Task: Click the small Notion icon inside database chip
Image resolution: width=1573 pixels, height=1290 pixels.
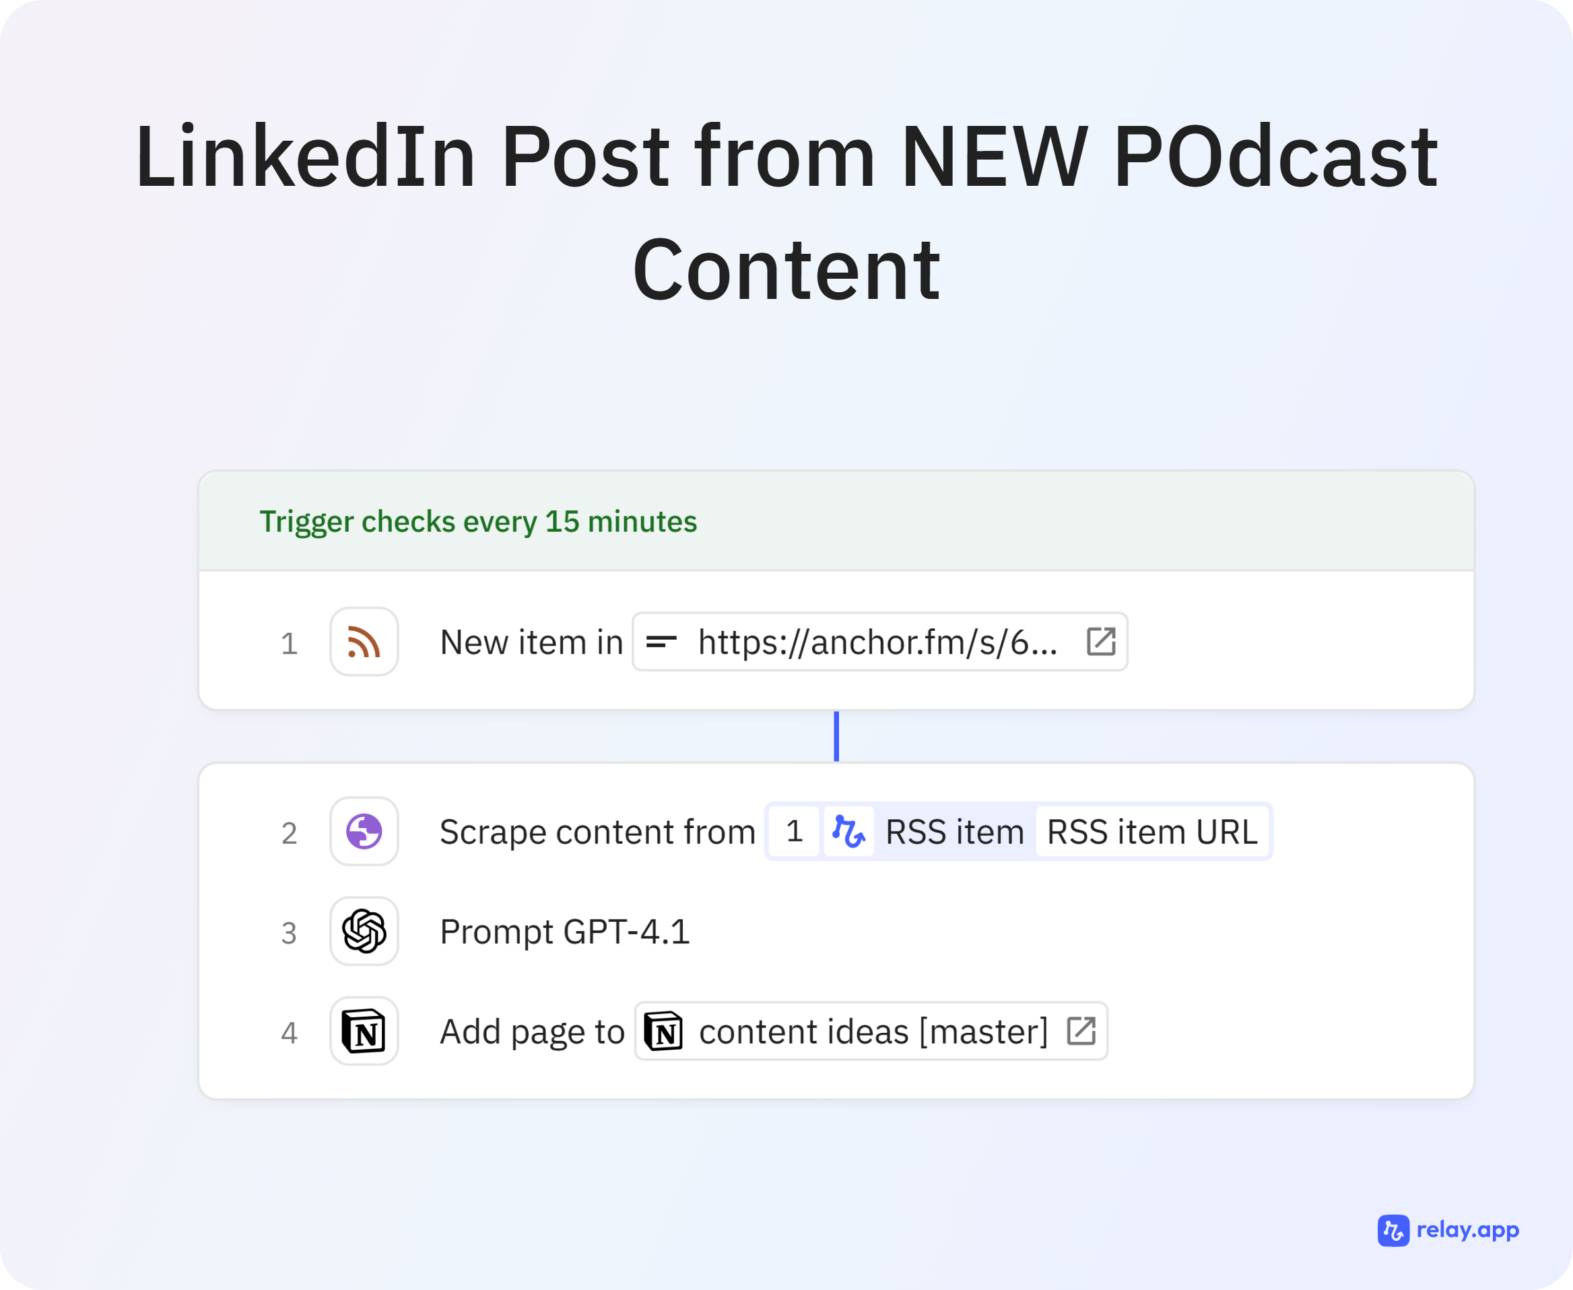Action: point(663,1031)
